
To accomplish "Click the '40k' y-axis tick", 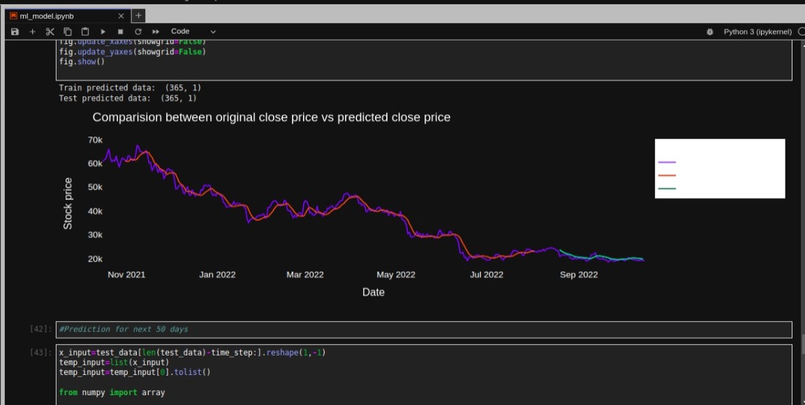I will click(x=95, y=211).
